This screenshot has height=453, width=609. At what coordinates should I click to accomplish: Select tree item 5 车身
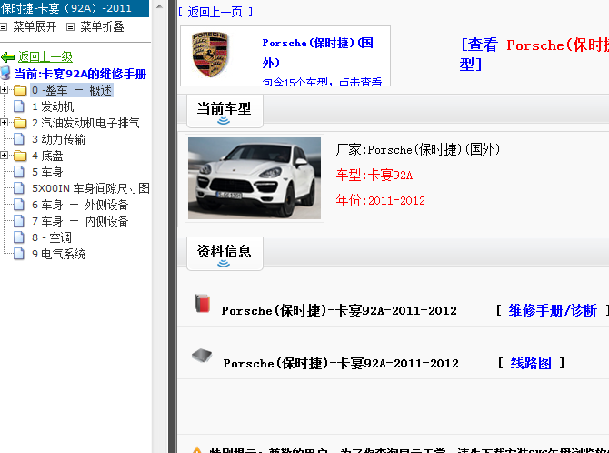[47, 172]
